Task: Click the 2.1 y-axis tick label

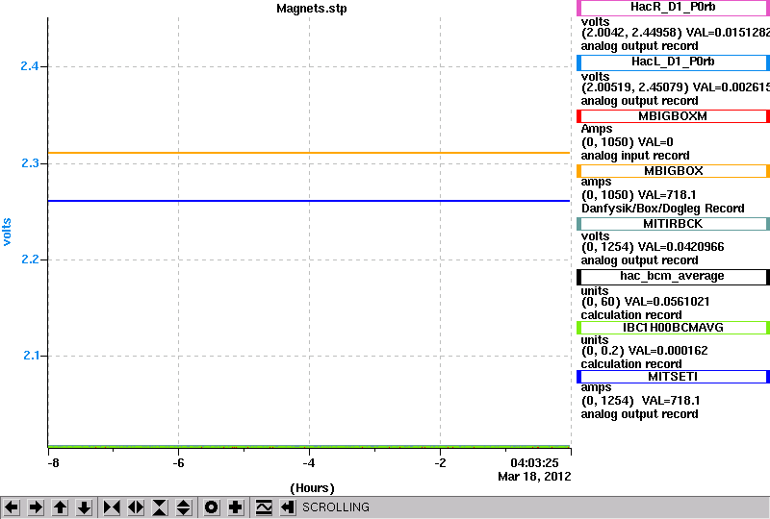Action: tap(32, 356)
